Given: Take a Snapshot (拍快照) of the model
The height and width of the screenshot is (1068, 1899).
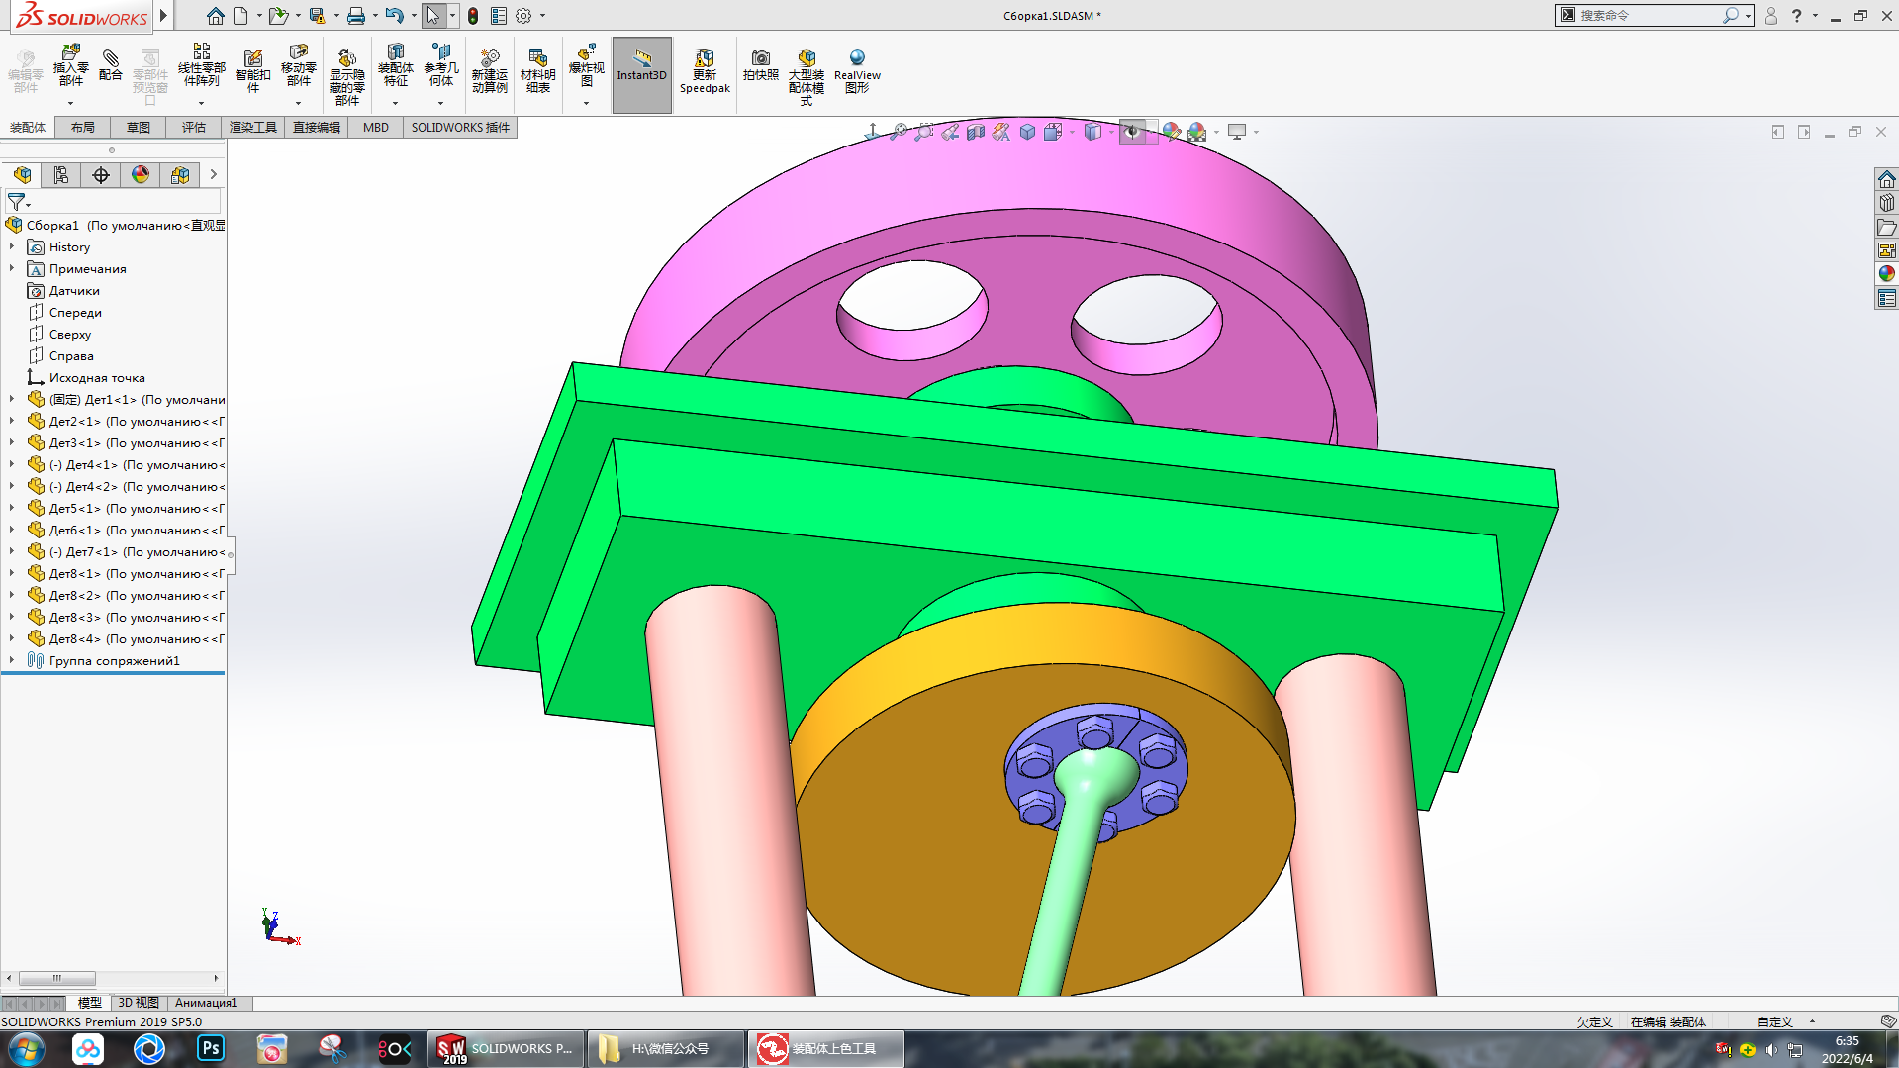Looking at the screenshot, I should [760, 65].
